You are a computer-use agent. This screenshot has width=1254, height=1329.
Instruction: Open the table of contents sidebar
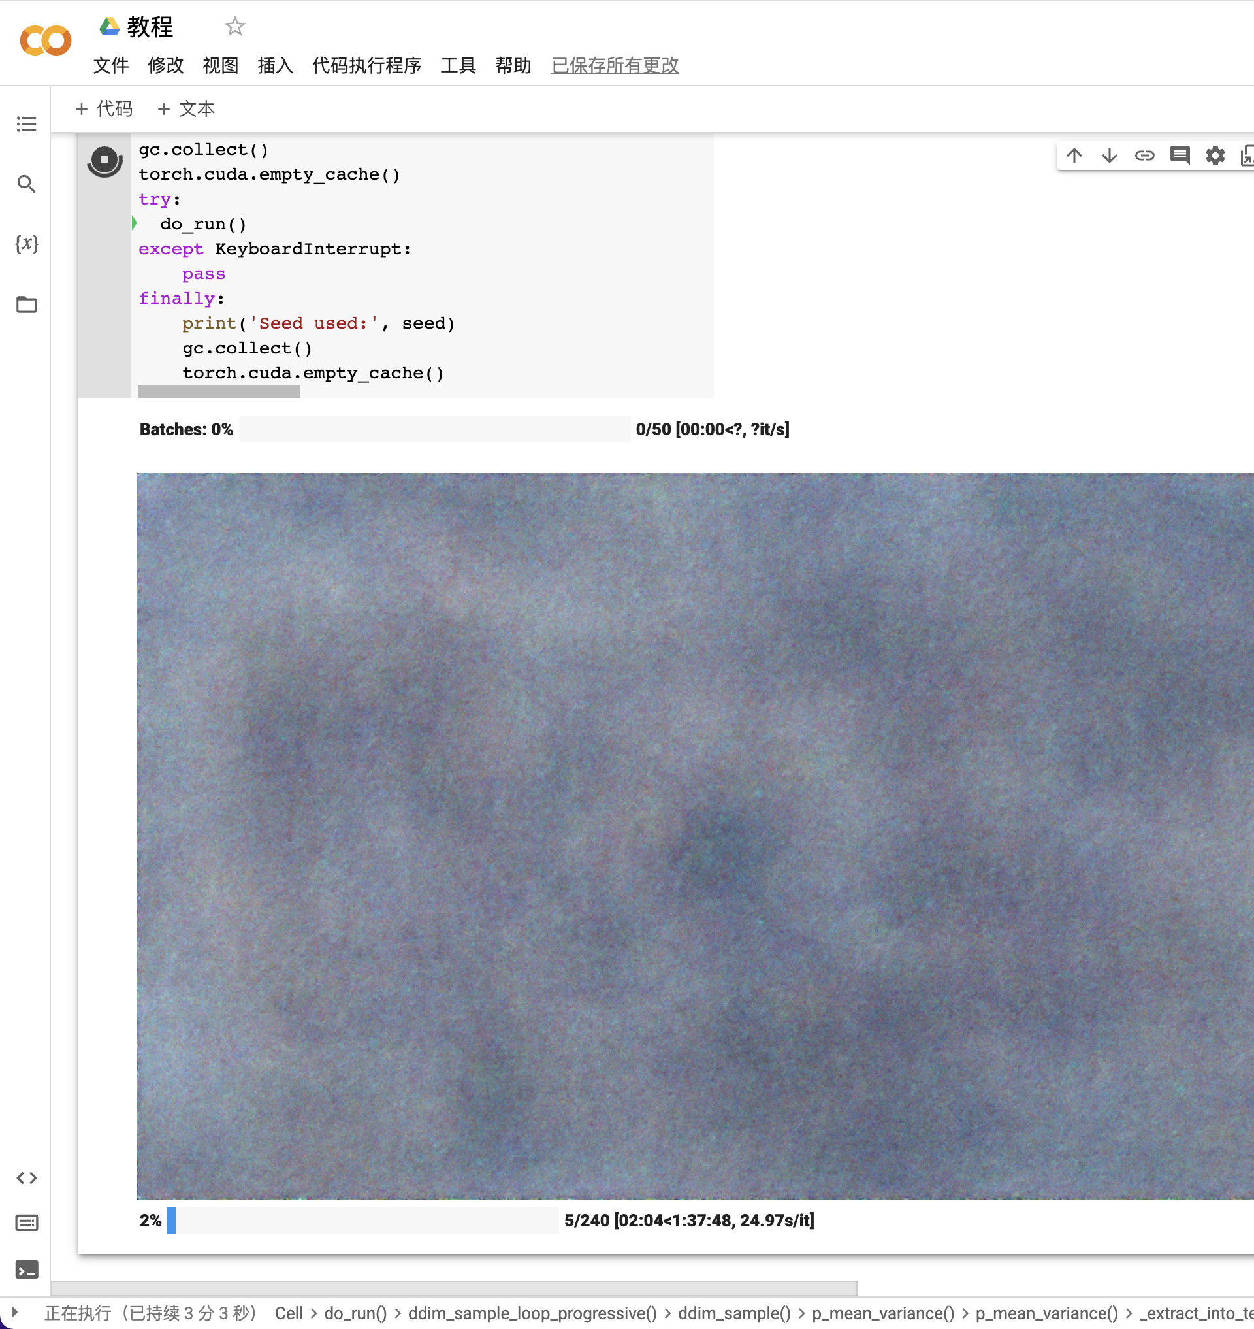pos(27,124)
